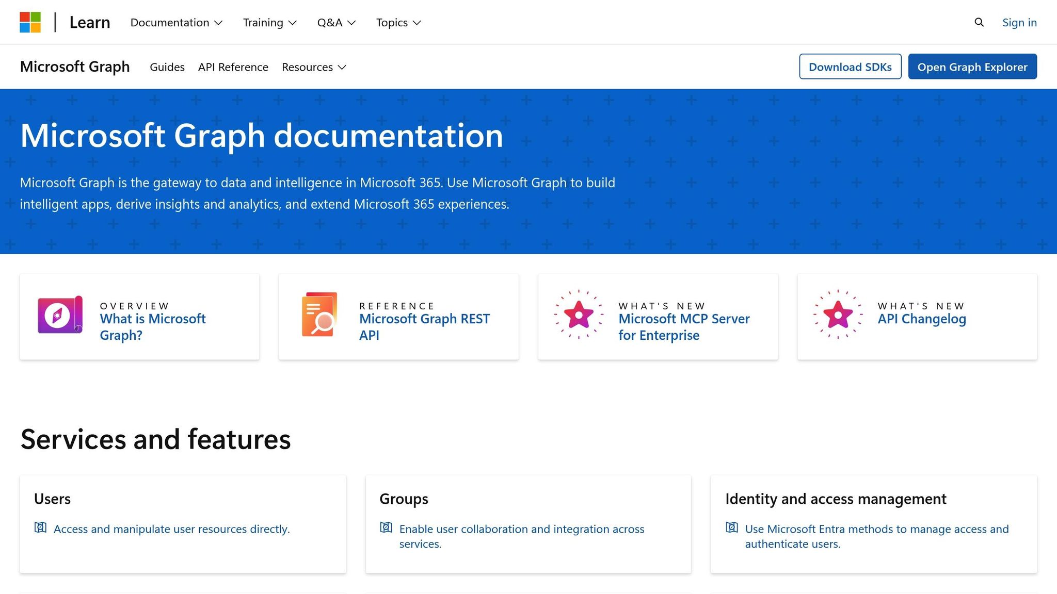Expand the Training menu
The width and height of the screenshot is (1057, 594).
point(269,23)
